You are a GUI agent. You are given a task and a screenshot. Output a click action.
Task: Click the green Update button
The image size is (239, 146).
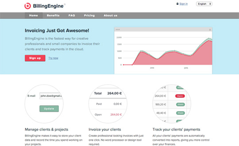coord(49,109)
